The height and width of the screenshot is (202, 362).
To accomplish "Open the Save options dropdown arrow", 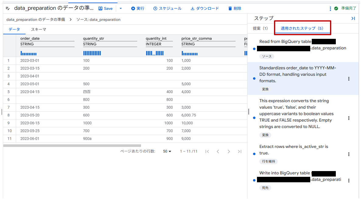I will tap(121, 8).
